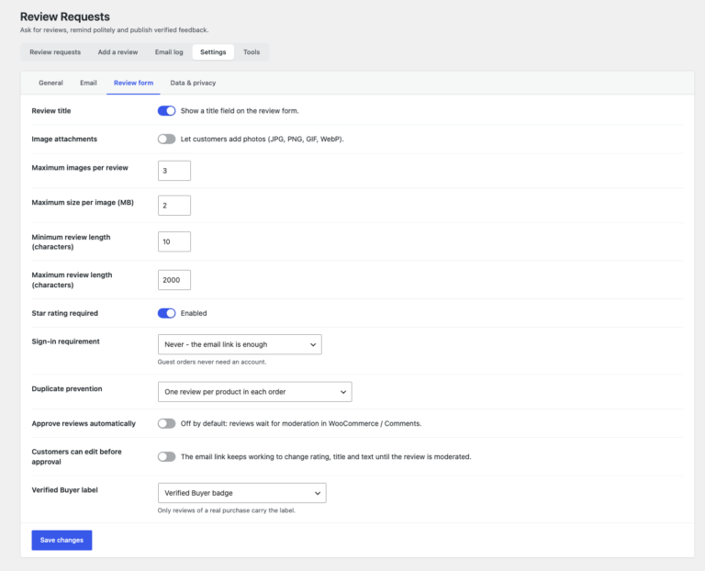The height and width of the screenshot is (571, 705).
Task: Click 'The email link keeps working' description text
Action: coord(326,457)
